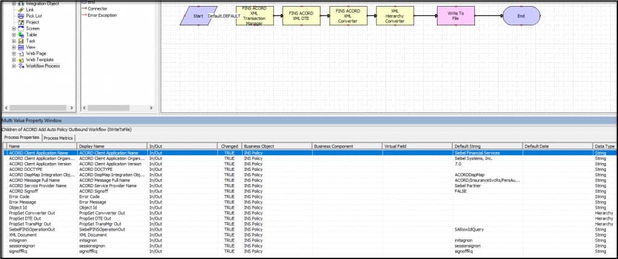Expand the Table tree node
The height and width of the screenshot is (259, 618).
coord(14,34)
